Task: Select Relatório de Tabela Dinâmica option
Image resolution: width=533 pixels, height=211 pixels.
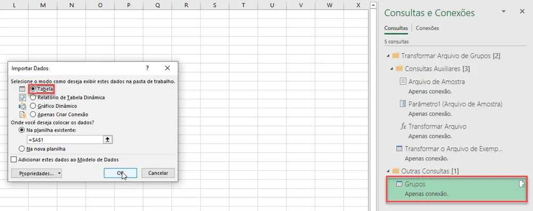Action: coord(33,97)
